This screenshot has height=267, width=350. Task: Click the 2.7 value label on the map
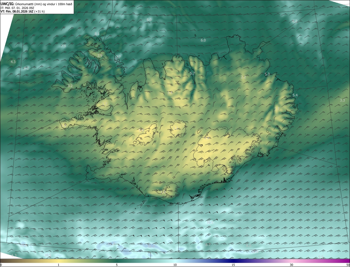118,57
